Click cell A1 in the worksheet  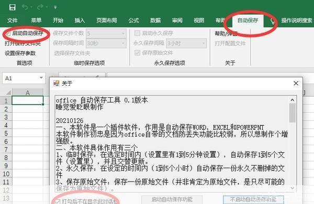[28, 100]
